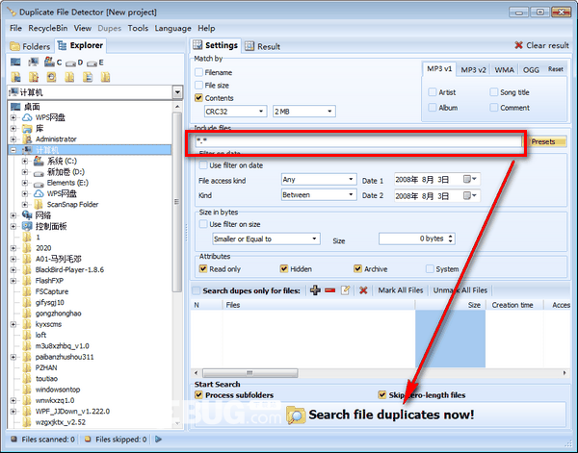Switch to the Folders tab
The width and height of the screenshot is (578, 453).
pos(31,46)
